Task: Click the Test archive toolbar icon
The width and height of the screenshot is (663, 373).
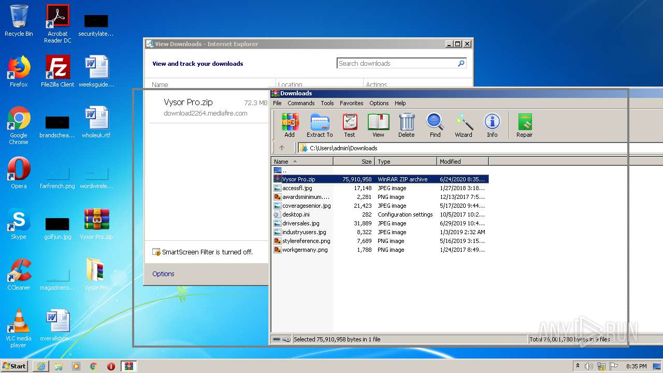Action: (350, 125)
